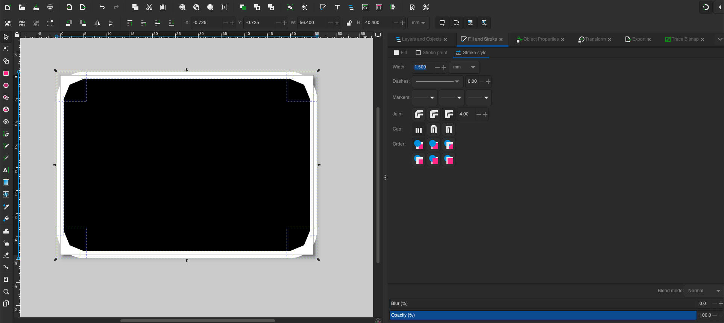Close the Trace Bitmap tab

pyautogui.click(x=702, y=39)
